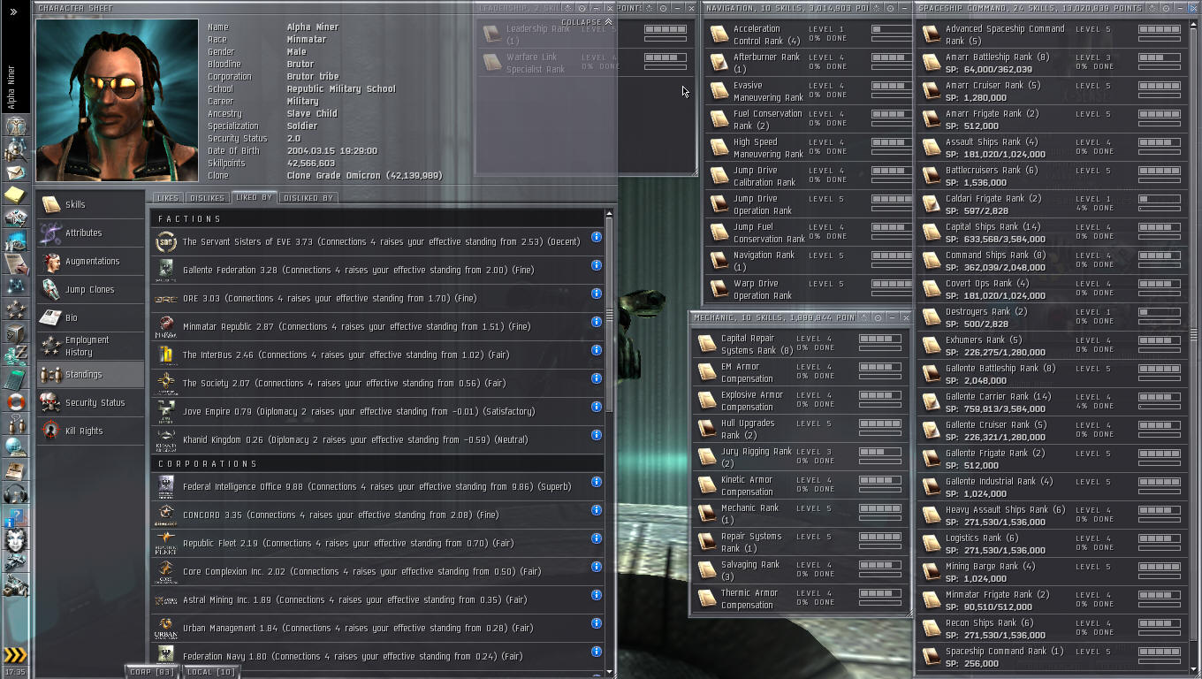
Task: Open mail envelope icon in sidebar
Action: [15, 172]
